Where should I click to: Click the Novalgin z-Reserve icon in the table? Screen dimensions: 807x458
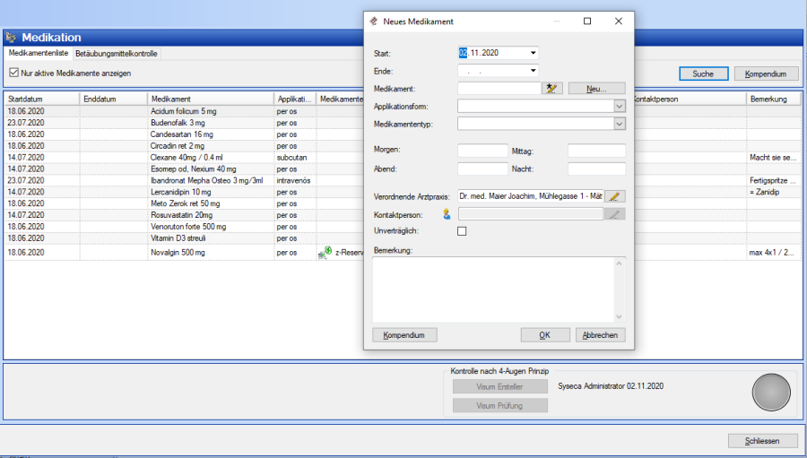(x=325, y=252)
